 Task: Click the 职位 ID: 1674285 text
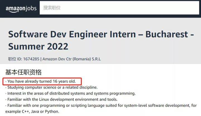[23, 59]
